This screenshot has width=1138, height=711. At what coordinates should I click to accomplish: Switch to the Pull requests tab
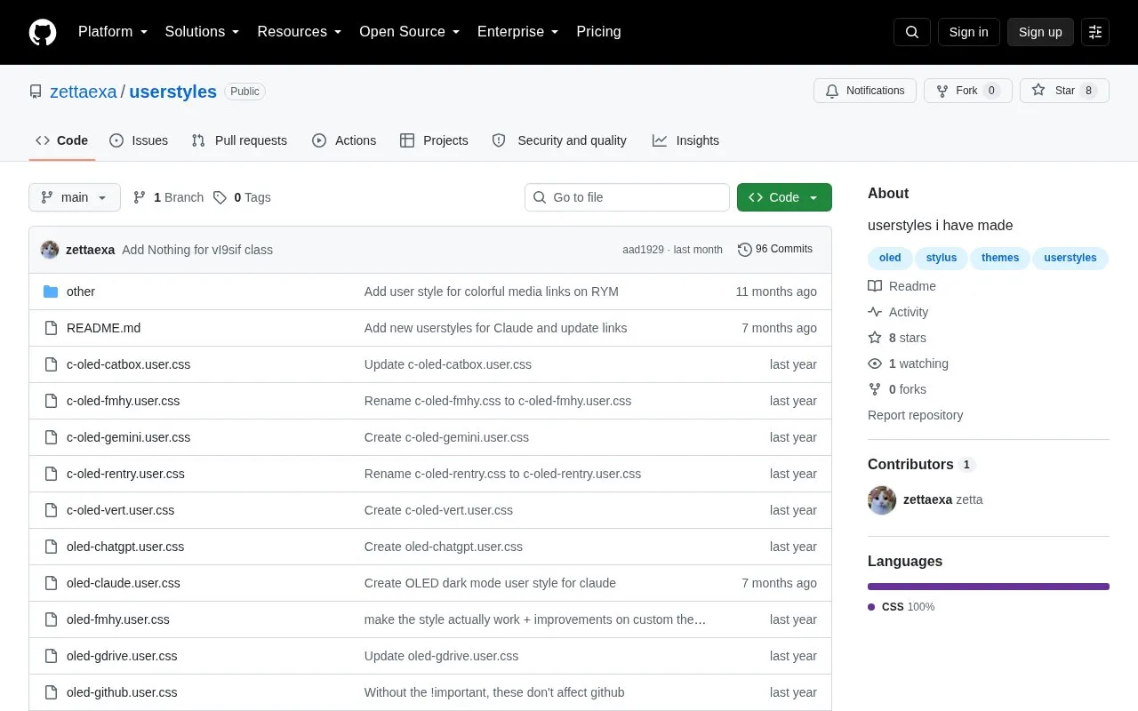(239, 140)
